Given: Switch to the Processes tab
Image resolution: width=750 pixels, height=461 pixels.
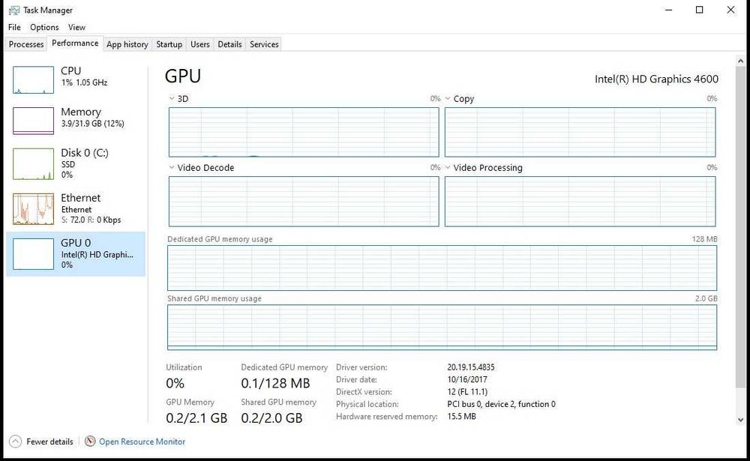Looking at the screenshot, I should click(x=26, y=44).
